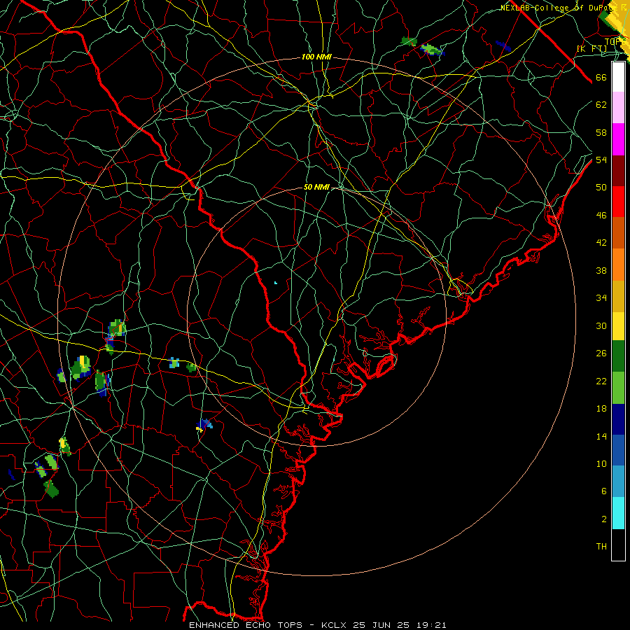Click the 'KCLX' radar site identifier
The image size is (630, 630).
335,625
